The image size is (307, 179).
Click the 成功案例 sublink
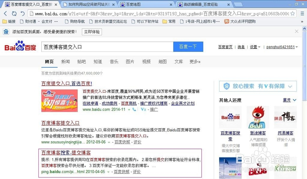coord(110,103)
